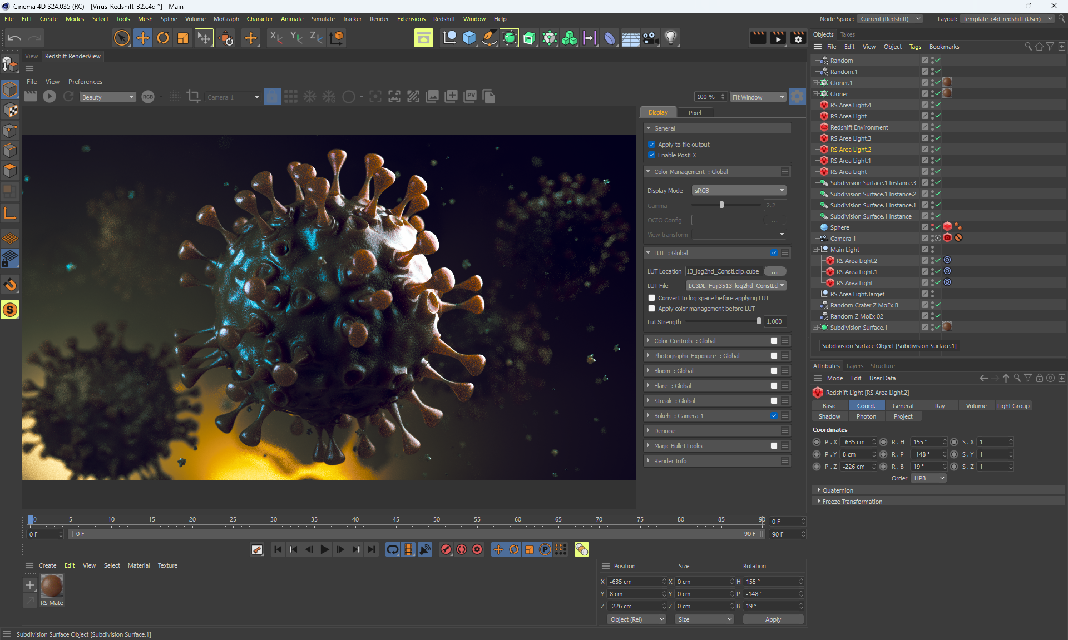The width and height of the screenshot is (1068, 640).
Task: Click the Apply button in coordinates panel
Action: (x=773, y=619)
